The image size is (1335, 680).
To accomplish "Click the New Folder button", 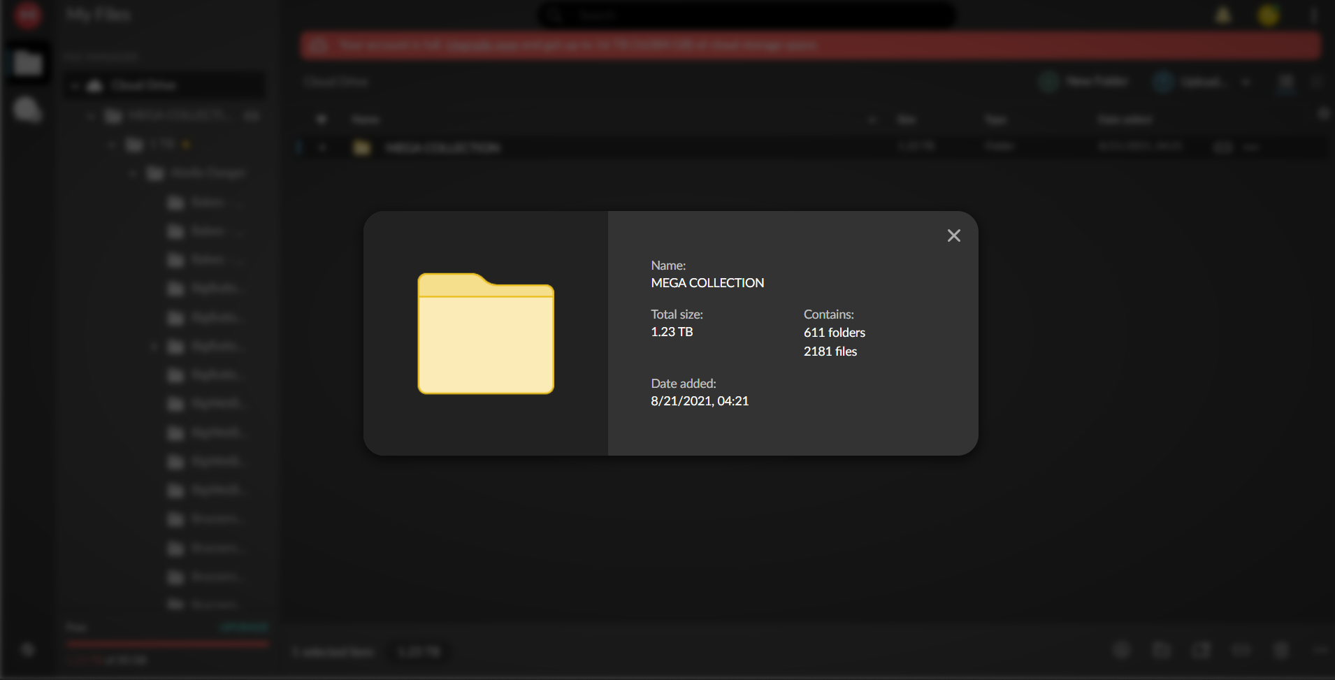I will click(x=1083, y=82).
